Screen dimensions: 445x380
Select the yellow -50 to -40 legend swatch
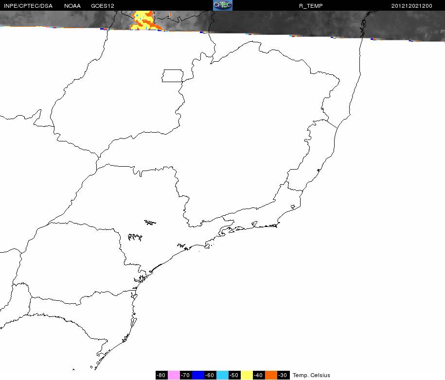(x=247, y=375)
